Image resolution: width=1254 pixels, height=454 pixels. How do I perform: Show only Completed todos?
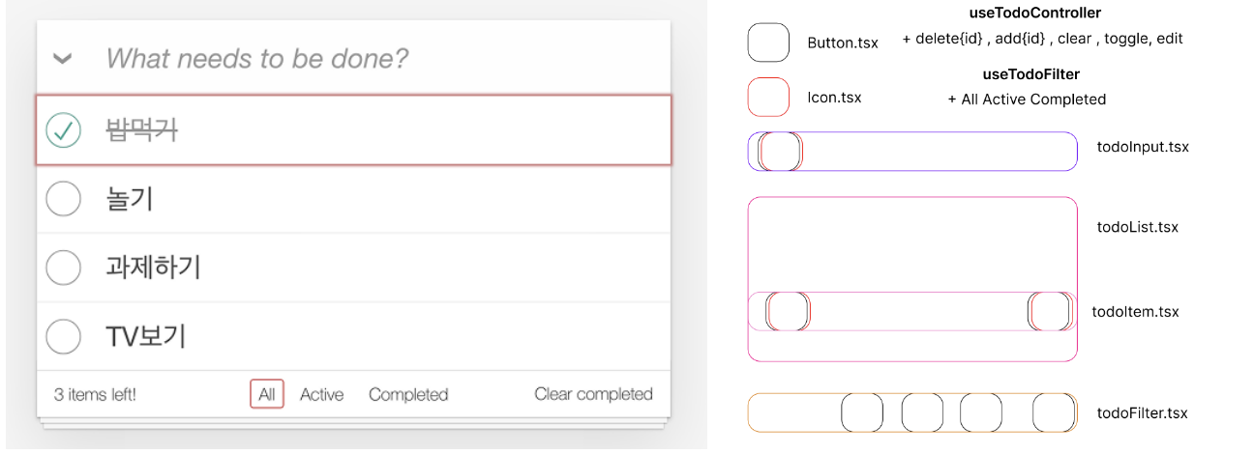pos(408,394)
